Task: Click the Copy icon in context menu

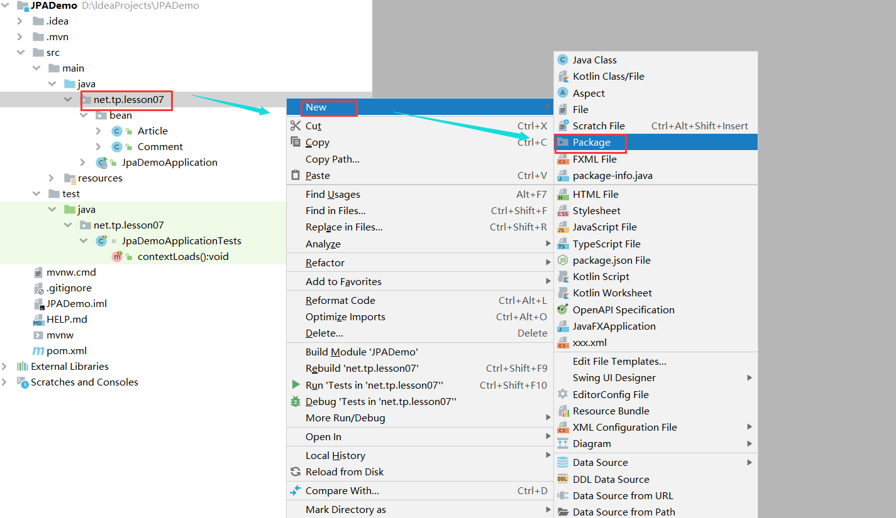Action: coord(296,142)
